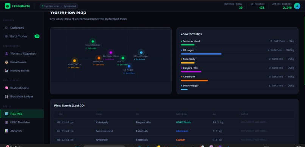The height and width of the screenshot is (147, 305).
Task: Open the user avatar menu
Action: click(297, 6)
